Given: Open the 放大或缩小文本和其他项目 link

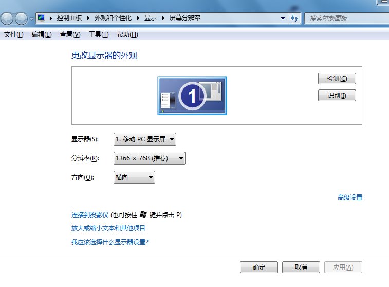Looking at the screenshot, I should coord(108,228).
